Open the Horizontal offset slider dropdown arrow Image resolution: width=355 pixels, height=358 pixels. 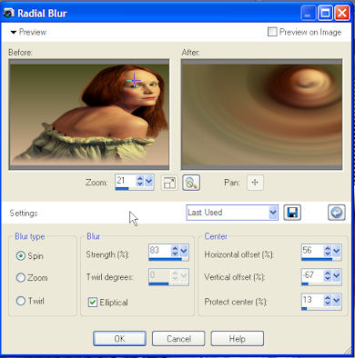tap(337, 251)
